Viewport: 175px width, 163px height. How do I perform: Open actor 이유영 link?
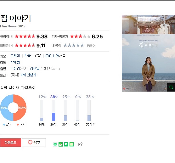coord(15,68)
